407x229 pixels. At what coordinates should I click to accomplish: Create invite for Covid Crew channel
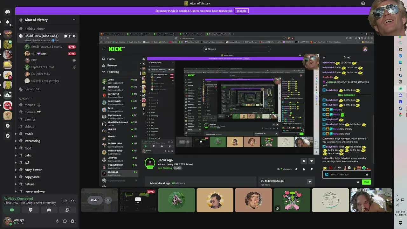coord(70,36)
